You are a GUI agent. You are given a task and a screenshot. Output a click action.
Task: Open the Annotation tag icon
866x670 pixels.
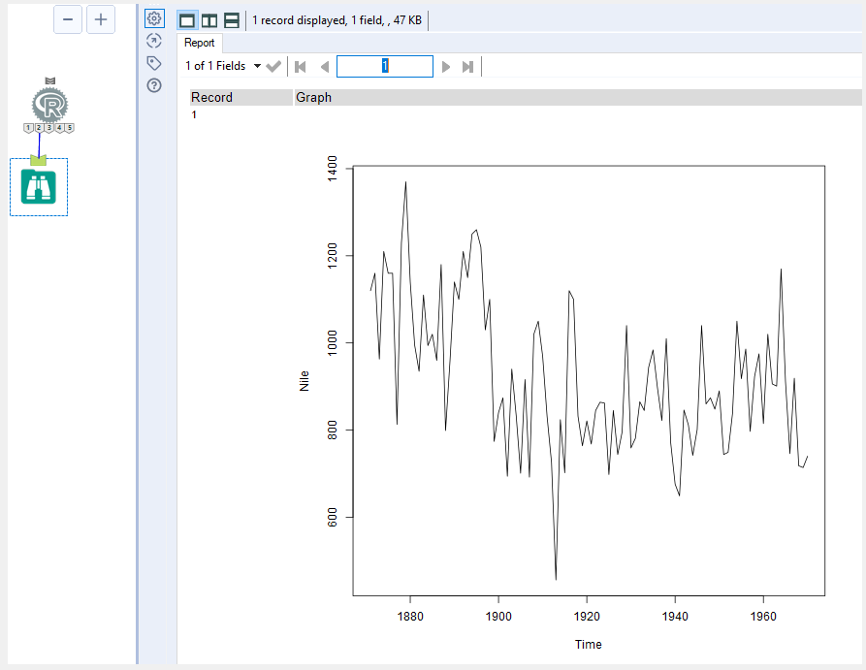point(153,63)
